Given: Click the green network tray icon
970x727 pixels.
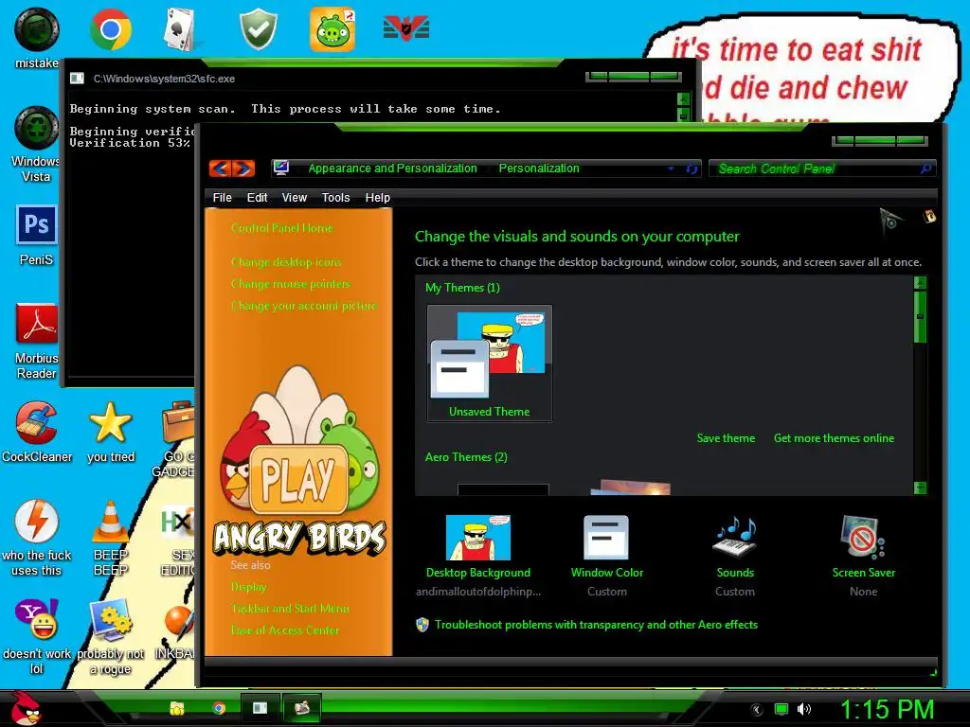Looking at the screenshot, I should (x=781, y=709).
